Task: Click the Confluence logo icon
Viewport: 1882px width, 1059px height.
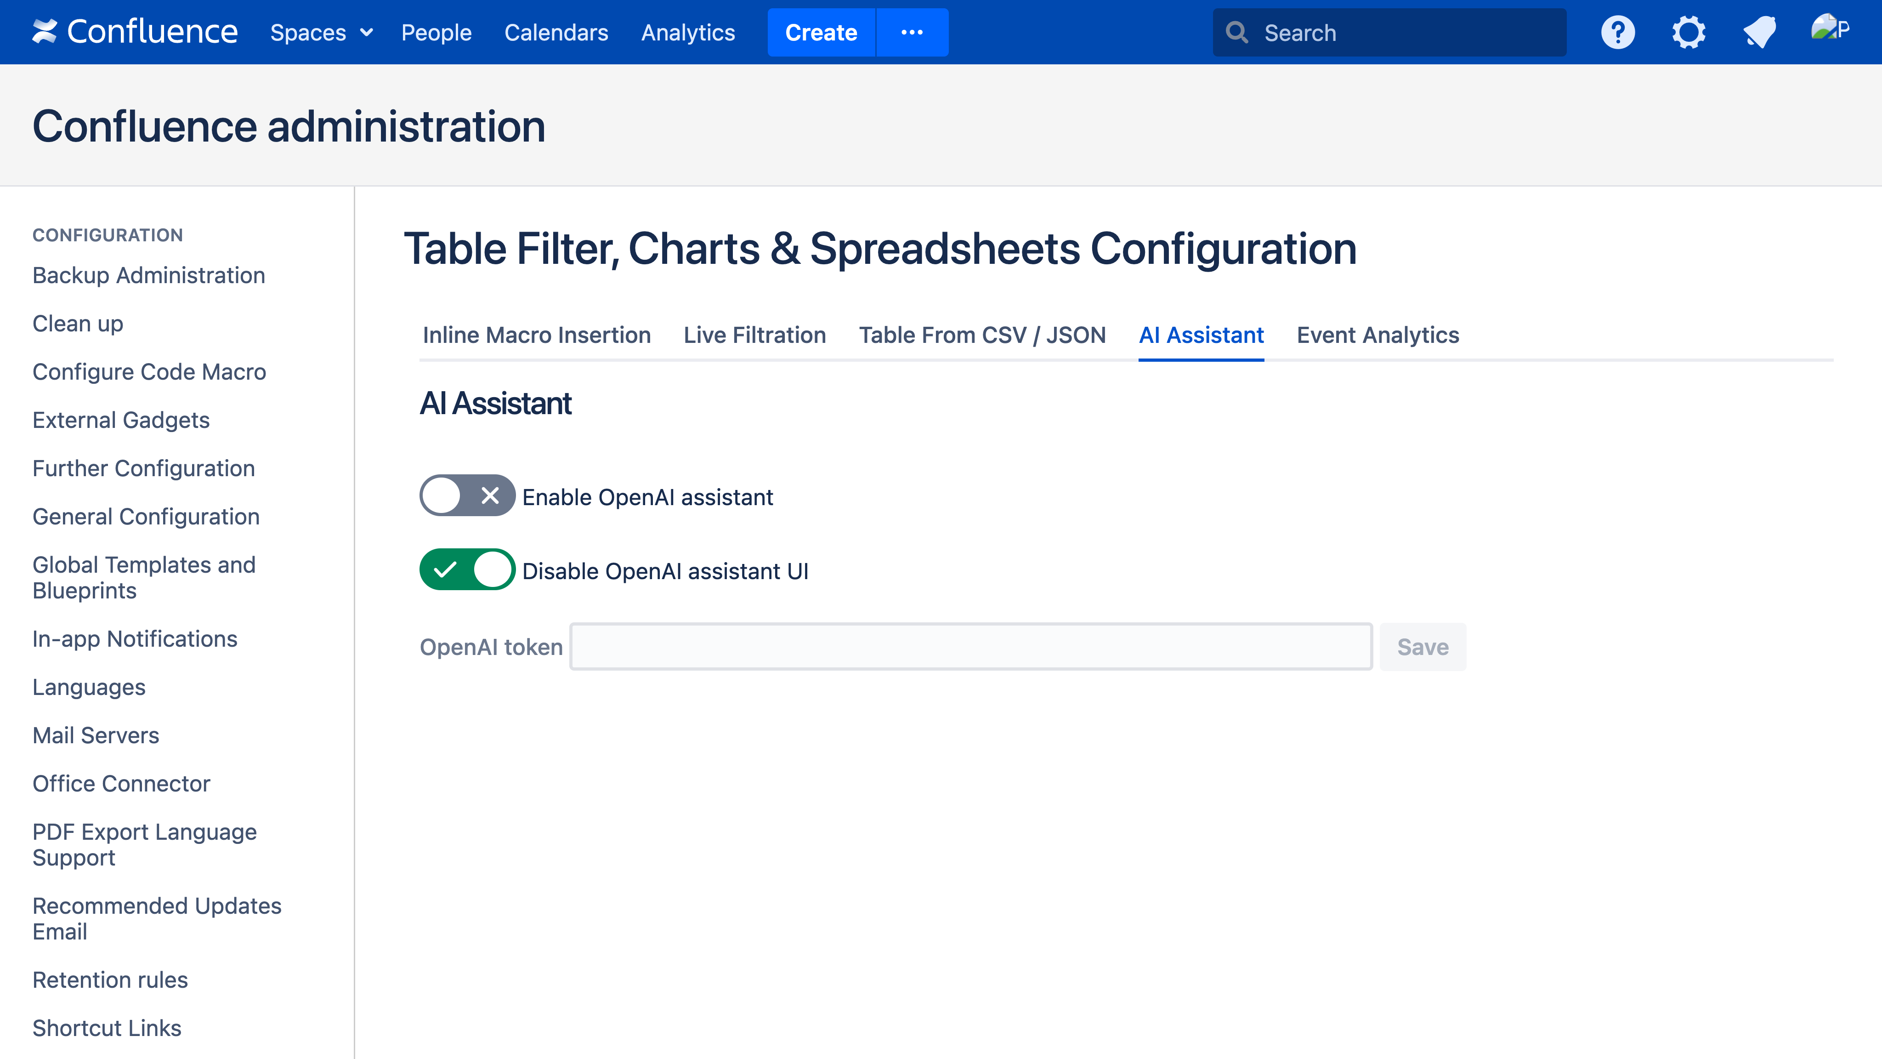Action: pyautogui.click(x=45, y=31)
